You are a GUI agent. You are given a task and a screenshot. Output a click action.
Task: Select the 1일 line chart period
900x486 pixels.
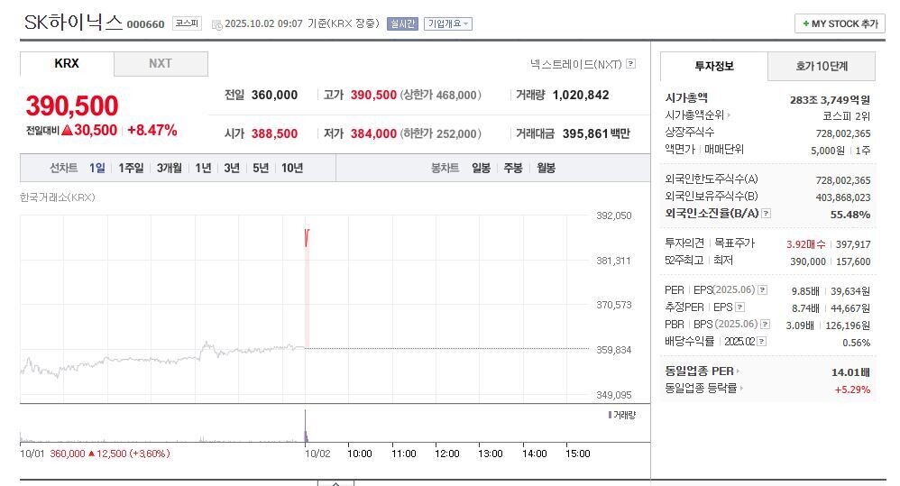96,168
